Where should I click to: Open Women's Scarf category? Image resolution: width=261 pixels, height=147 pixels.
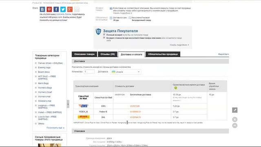(x=45, y=92)
